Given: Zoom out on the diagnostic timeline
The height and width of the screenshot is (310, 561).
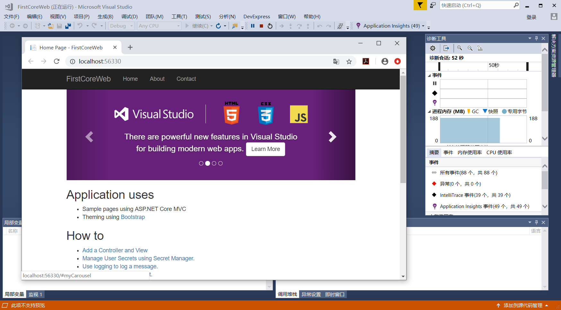Looking at the screenshot, I should [470, 48].
